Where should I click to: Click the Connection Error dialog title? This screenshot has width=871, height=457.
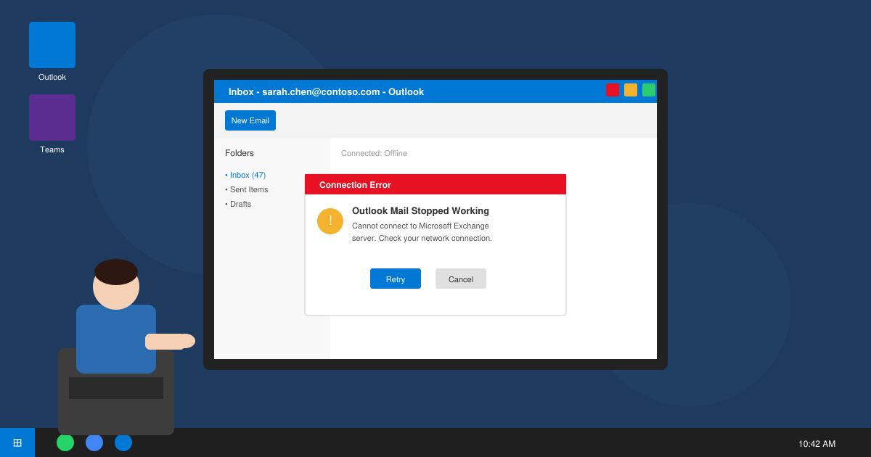355,185
